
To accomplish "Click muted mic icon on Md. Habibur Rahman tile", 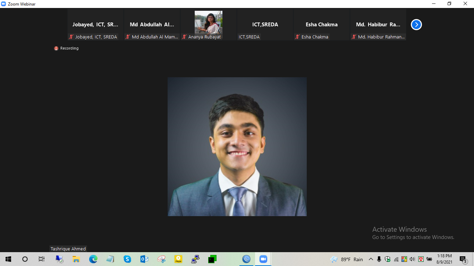I will [x=354, y=37].
